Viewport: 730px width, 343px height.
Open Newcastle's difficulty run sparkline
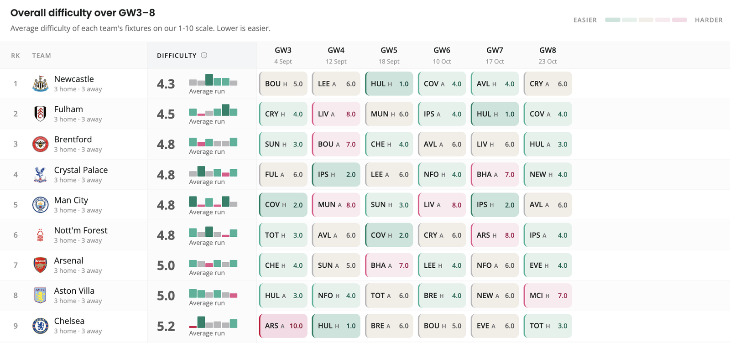point(213,80)
